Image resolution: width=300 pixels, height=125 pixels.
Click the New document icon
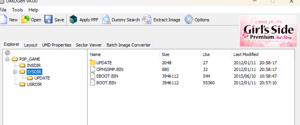click(x=3, y=20)
